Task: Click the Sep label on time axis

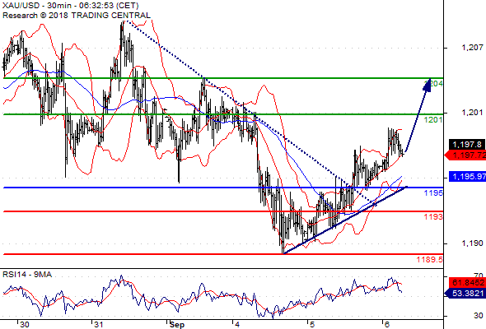Action: click(x=177, y=325)
